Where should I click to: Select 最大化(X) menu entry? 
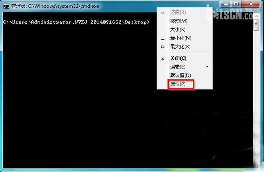[185, 46]
